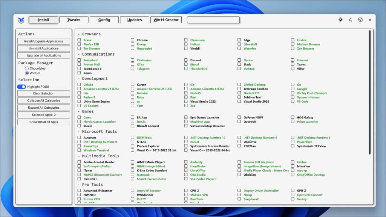Click the Selected Apps: 0 button
386x217 pixels.
tap(44, 115)
